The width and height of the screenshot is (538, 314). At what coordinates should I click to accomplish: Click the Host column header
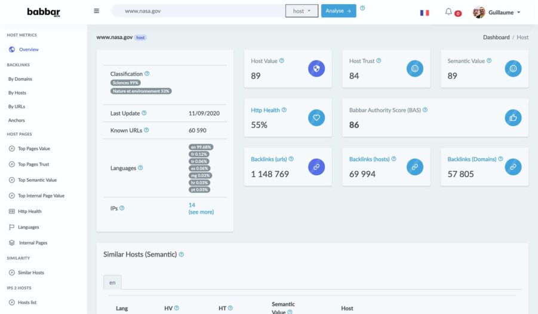347,309
